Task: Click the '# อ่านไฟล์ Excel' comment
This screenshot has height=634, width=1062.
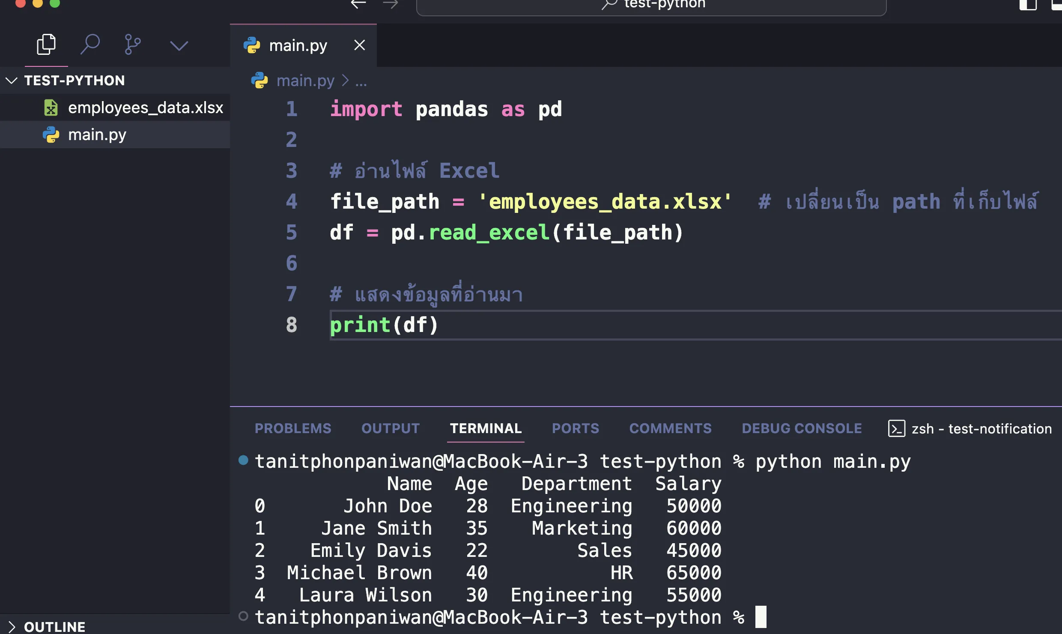Action: pos(415,170)
